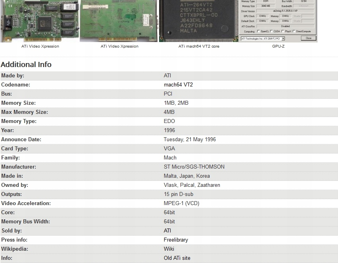This screenshot has width=338, height=263.
Task: Click the Memory Size: label
Action: coord(19,103)
